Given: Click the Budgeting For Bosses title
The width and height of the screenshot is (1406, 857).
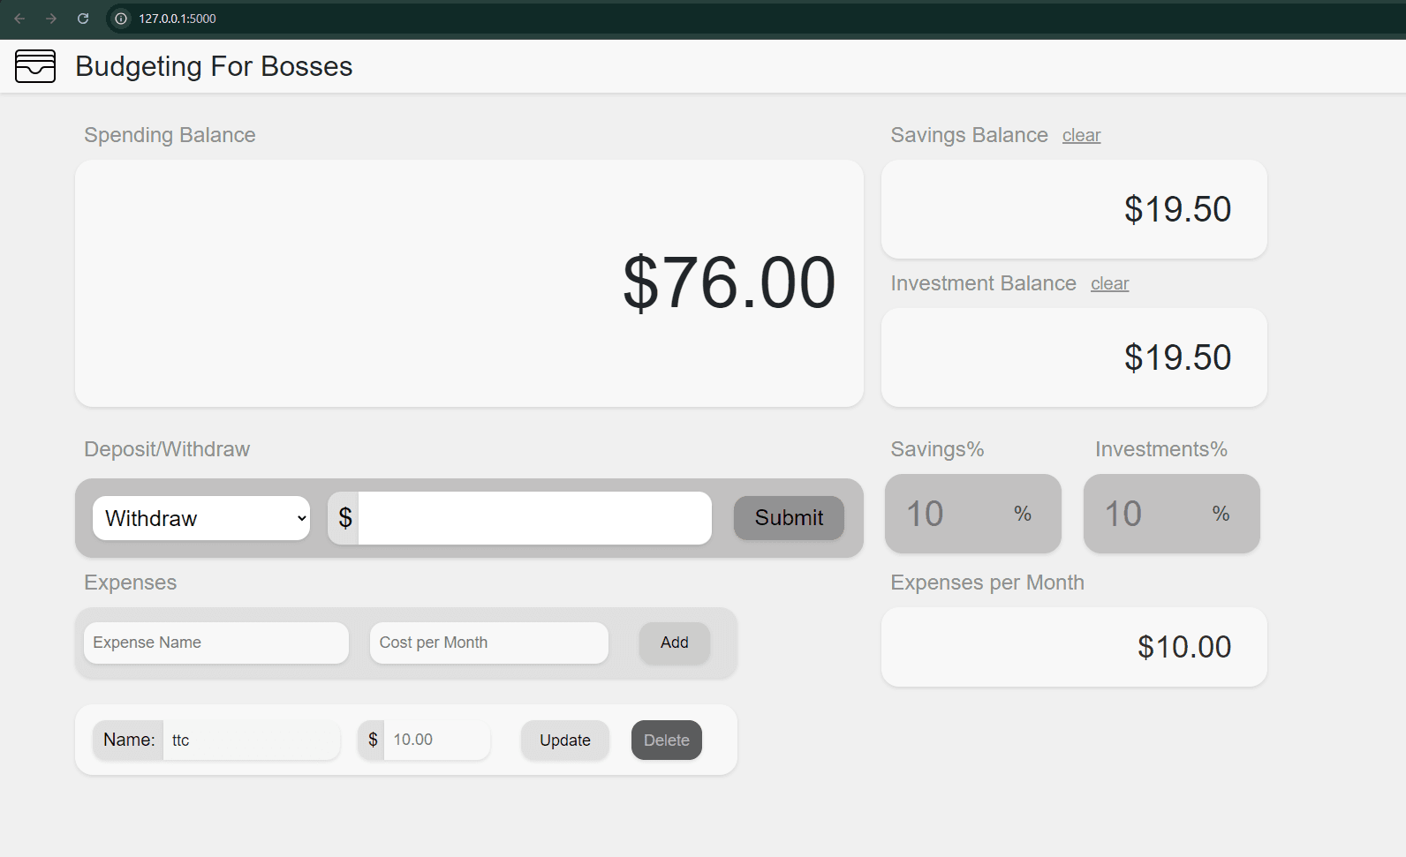Looking at the screenshot, I should coord(214,66).
